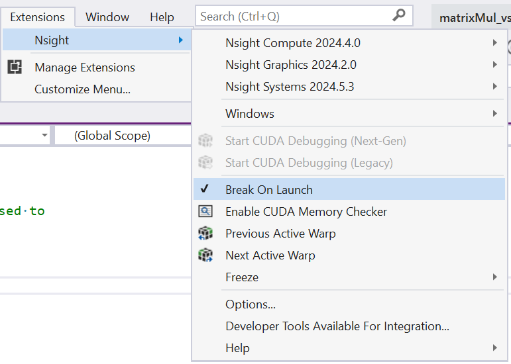Click the 'sed to' comment text in editor
Screen dimensions: 511x364
click(x=22, y=210)
